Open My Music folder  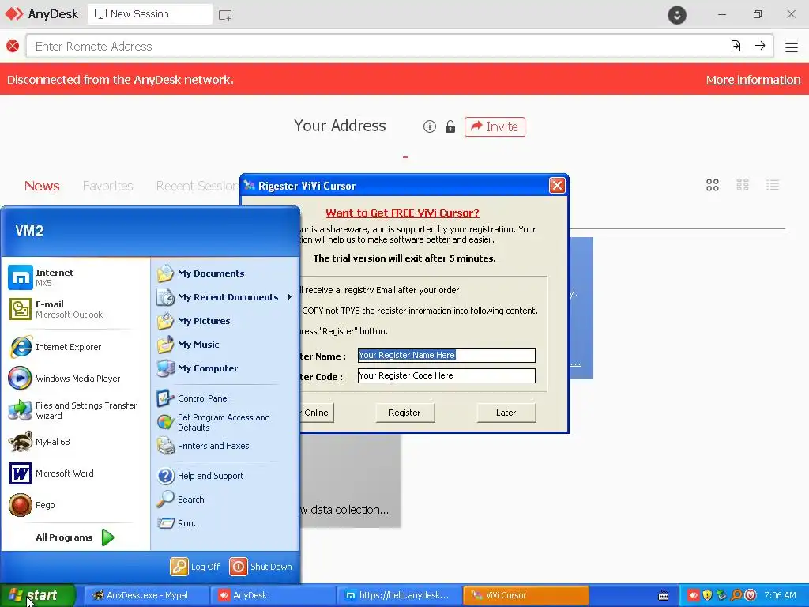click(x=225, y=345)
